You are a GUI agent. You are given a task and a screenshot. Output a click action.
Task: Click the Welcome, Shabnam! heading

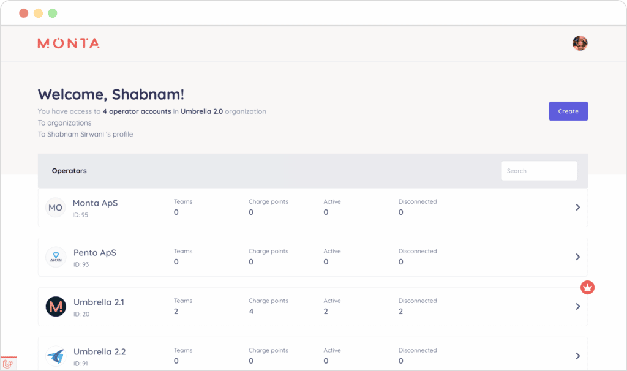(x=111, y=94)
